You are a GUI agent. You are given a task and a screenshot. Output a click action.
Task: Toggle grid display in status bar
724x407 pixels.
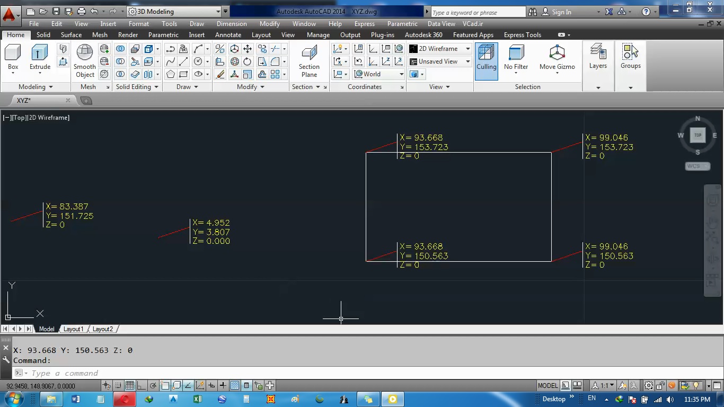(x=129, y=386)
